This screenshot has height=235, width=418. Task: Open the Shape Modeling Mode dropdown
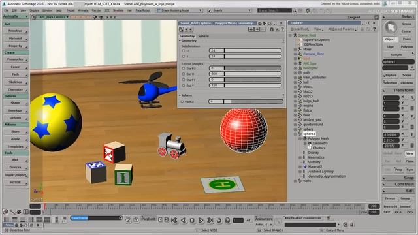(x=179, y=10)
